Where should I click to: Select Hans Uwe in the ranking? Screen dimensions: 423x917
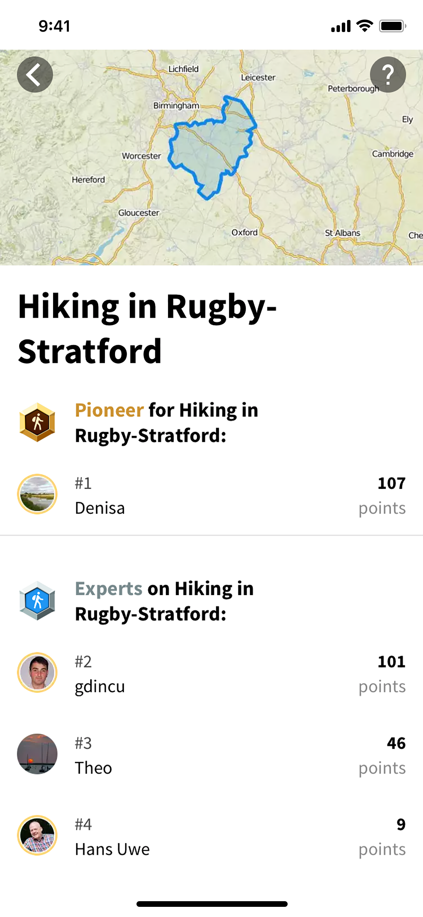tap(112, 850)
